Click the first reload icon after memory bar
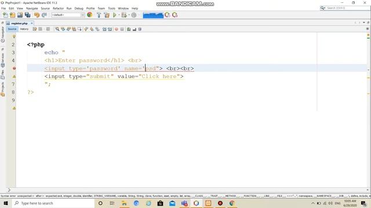This screenshot has width=371, height=208. [168, 15]
